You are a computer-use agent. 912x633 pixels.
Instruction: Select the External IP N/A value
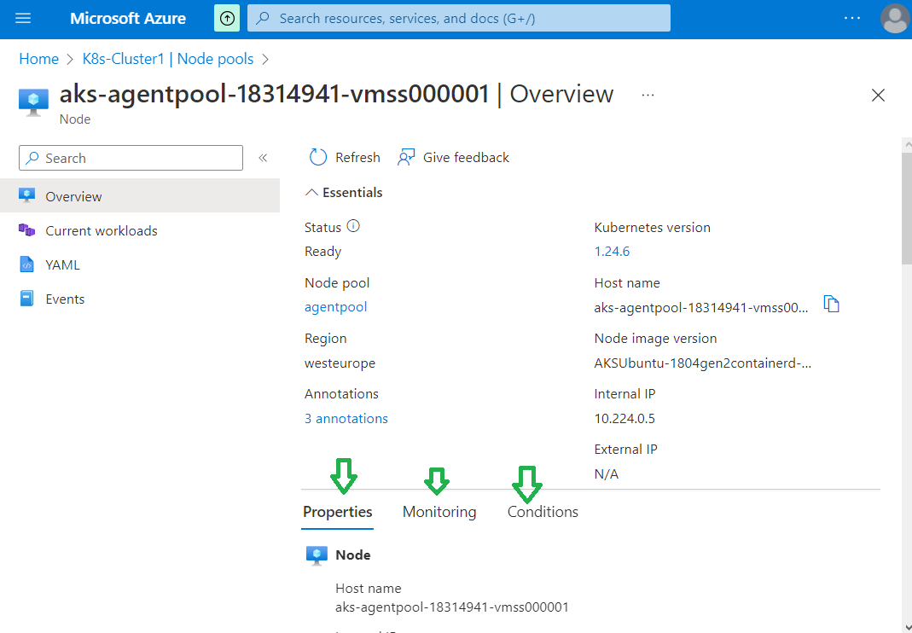(x=606, y=474)
